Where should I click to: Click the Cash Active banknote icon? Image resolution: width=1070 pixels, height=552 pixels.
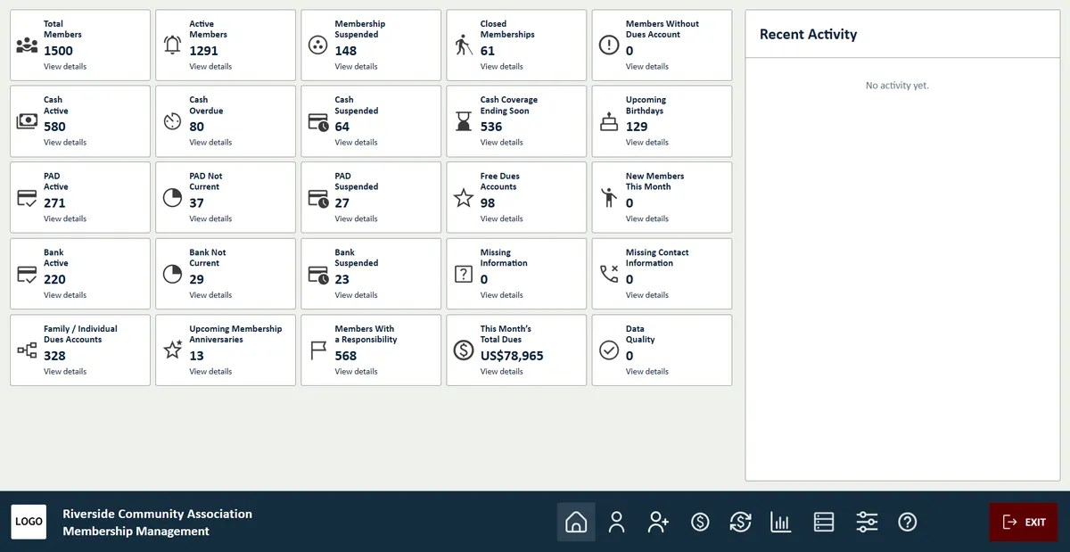27,122
